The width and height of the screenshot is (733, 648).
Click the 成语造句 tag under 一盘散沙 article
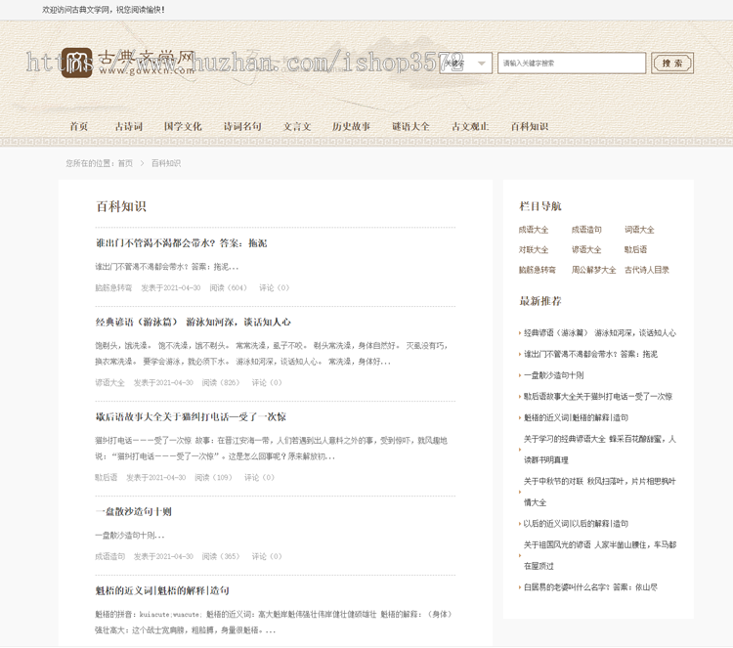tap(109, 556)
